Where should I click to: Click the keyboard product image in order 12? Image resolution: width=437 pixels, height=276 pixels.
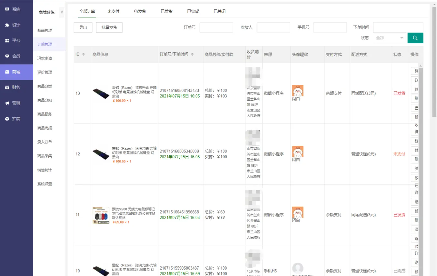pyautogui.click(x=101, y=154)
